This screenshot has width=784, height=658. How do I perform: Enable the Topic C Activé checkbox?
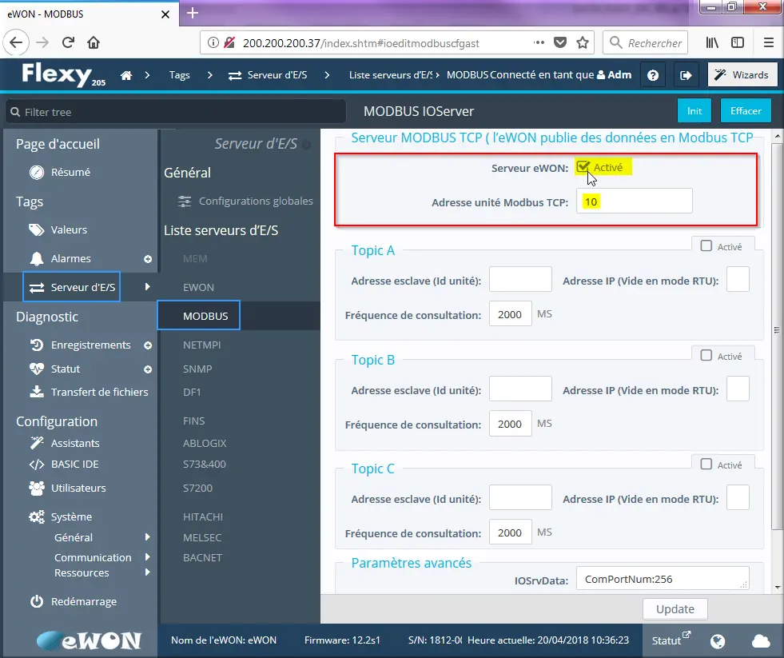pyautogui.click(x=706, y=464)
